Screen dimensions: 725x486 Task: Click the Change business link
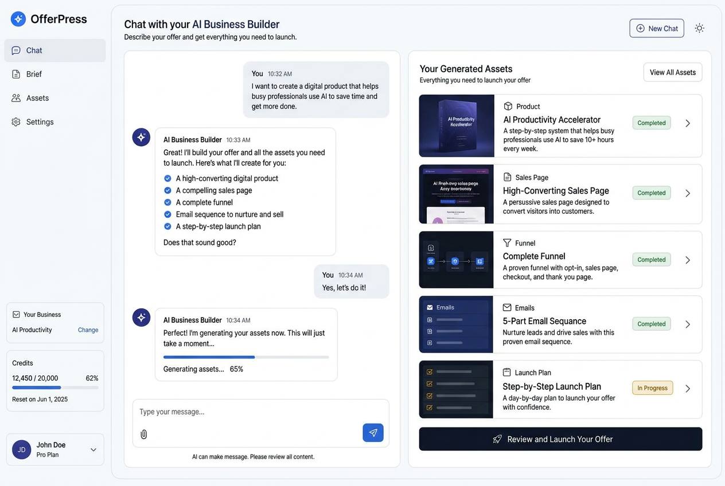[88, 330]
